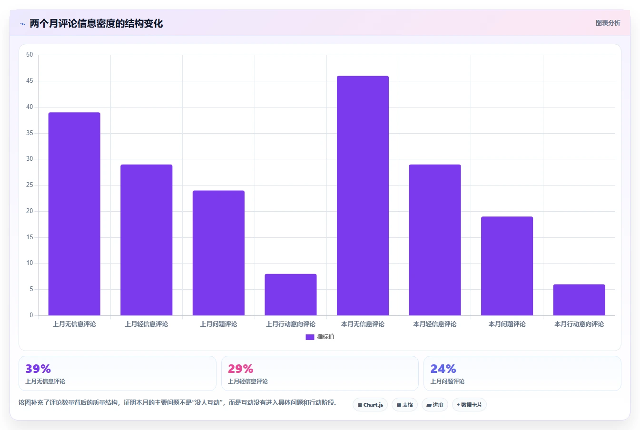The width and height of the screenshot is (640, 430).
Task: Click the Chart.js tag chip
Action: coord(370,405)
